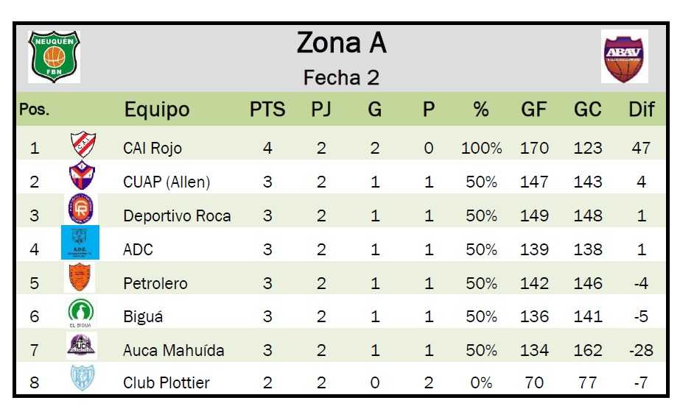Click the El Biguá green logo
This screenshot has height=406, width=680.
[80, 313]
